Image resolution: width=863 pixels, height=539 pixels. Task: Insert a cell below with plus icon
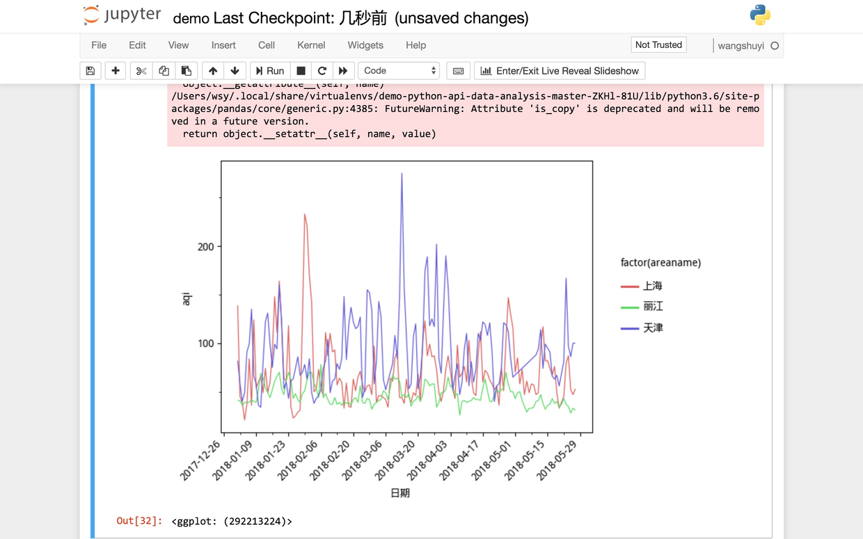pyautogui.click(x=116, y=71)
